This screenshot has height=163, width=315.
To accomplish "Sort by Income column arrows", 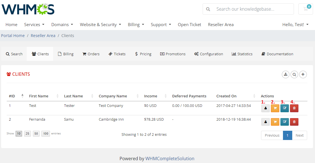I will coord(166,96).
